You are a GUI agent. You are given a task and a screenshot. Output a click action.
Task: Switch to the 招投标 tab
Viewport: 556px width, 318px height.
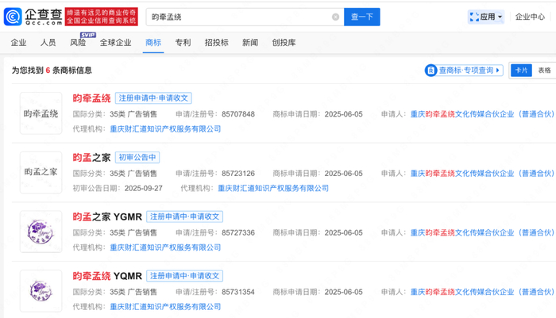pos(216,43)
